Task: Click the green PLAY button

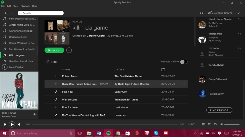Action: (54, 50)
